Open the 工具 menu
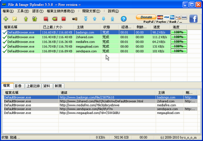 [x=23, y=11]
